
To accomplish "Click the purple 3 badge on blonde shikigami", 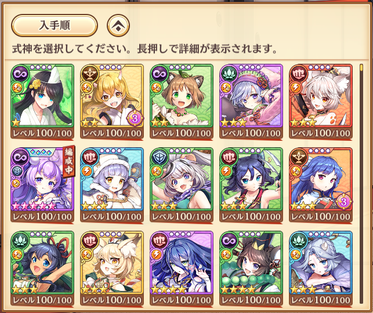I will click(135, 118).
